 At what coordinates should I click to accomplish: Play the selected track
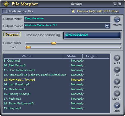[x=117, y=82]
